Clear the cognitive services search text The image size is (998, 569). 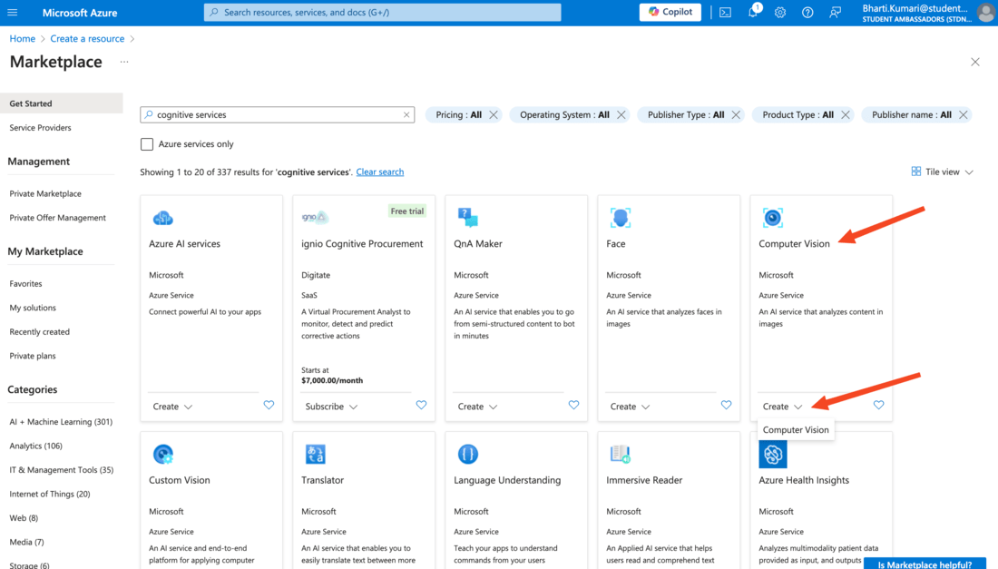point(406,114)
